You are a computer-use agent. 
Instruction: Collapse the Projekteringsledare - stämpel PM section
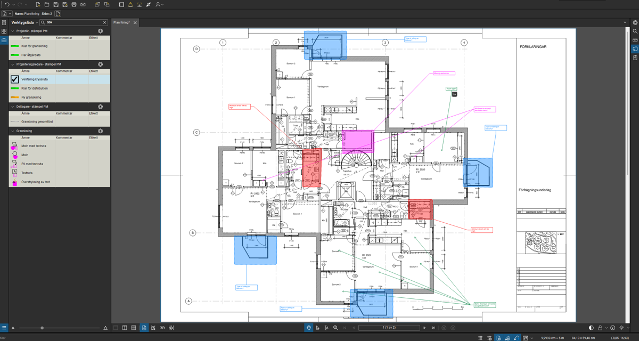click(x=13, y=64)
